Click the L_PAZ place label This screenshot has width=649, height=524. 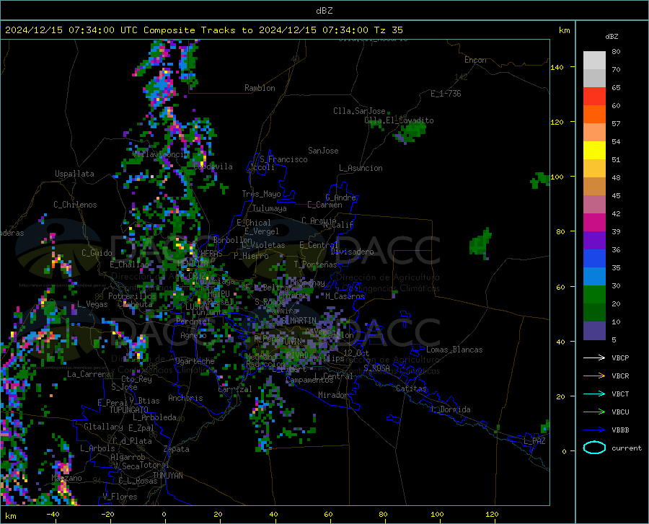click(x=535, y=441)
